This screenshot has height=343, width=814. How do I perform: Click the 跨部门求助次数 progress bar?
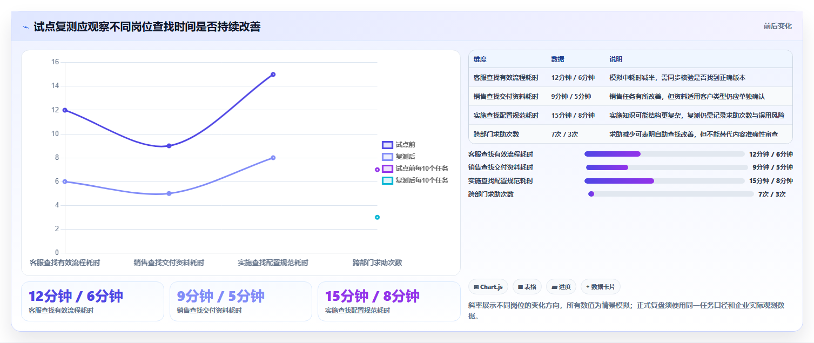[x=671, y=194]
